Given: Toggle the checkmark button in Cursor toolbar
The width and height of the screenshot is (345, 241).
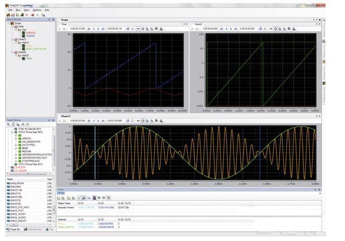Looking at the screenshot, I should pos(79,198).
